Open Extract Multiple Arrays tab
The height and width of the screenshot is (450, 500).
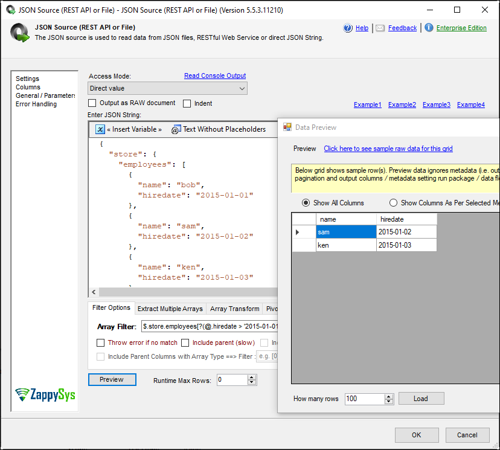pyautogui.click(x=170, y=309)
